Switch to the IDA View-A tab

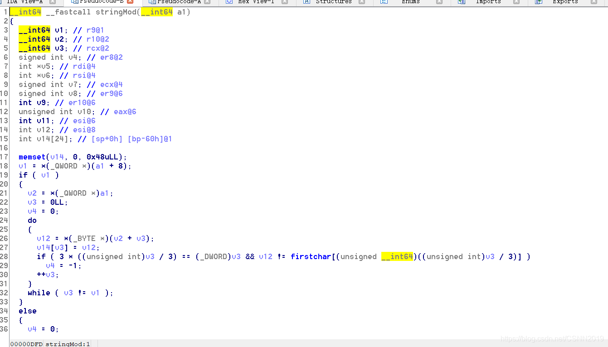[24, 2]
